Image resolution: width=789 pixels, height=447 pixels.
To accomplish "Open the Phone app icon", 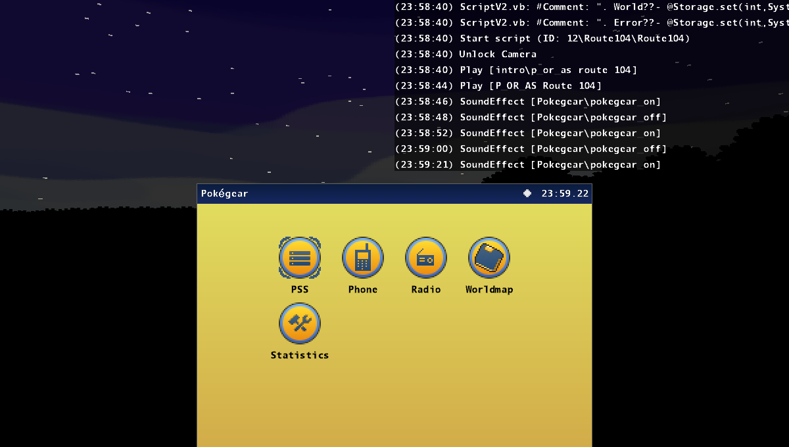I will pos(363,258).
